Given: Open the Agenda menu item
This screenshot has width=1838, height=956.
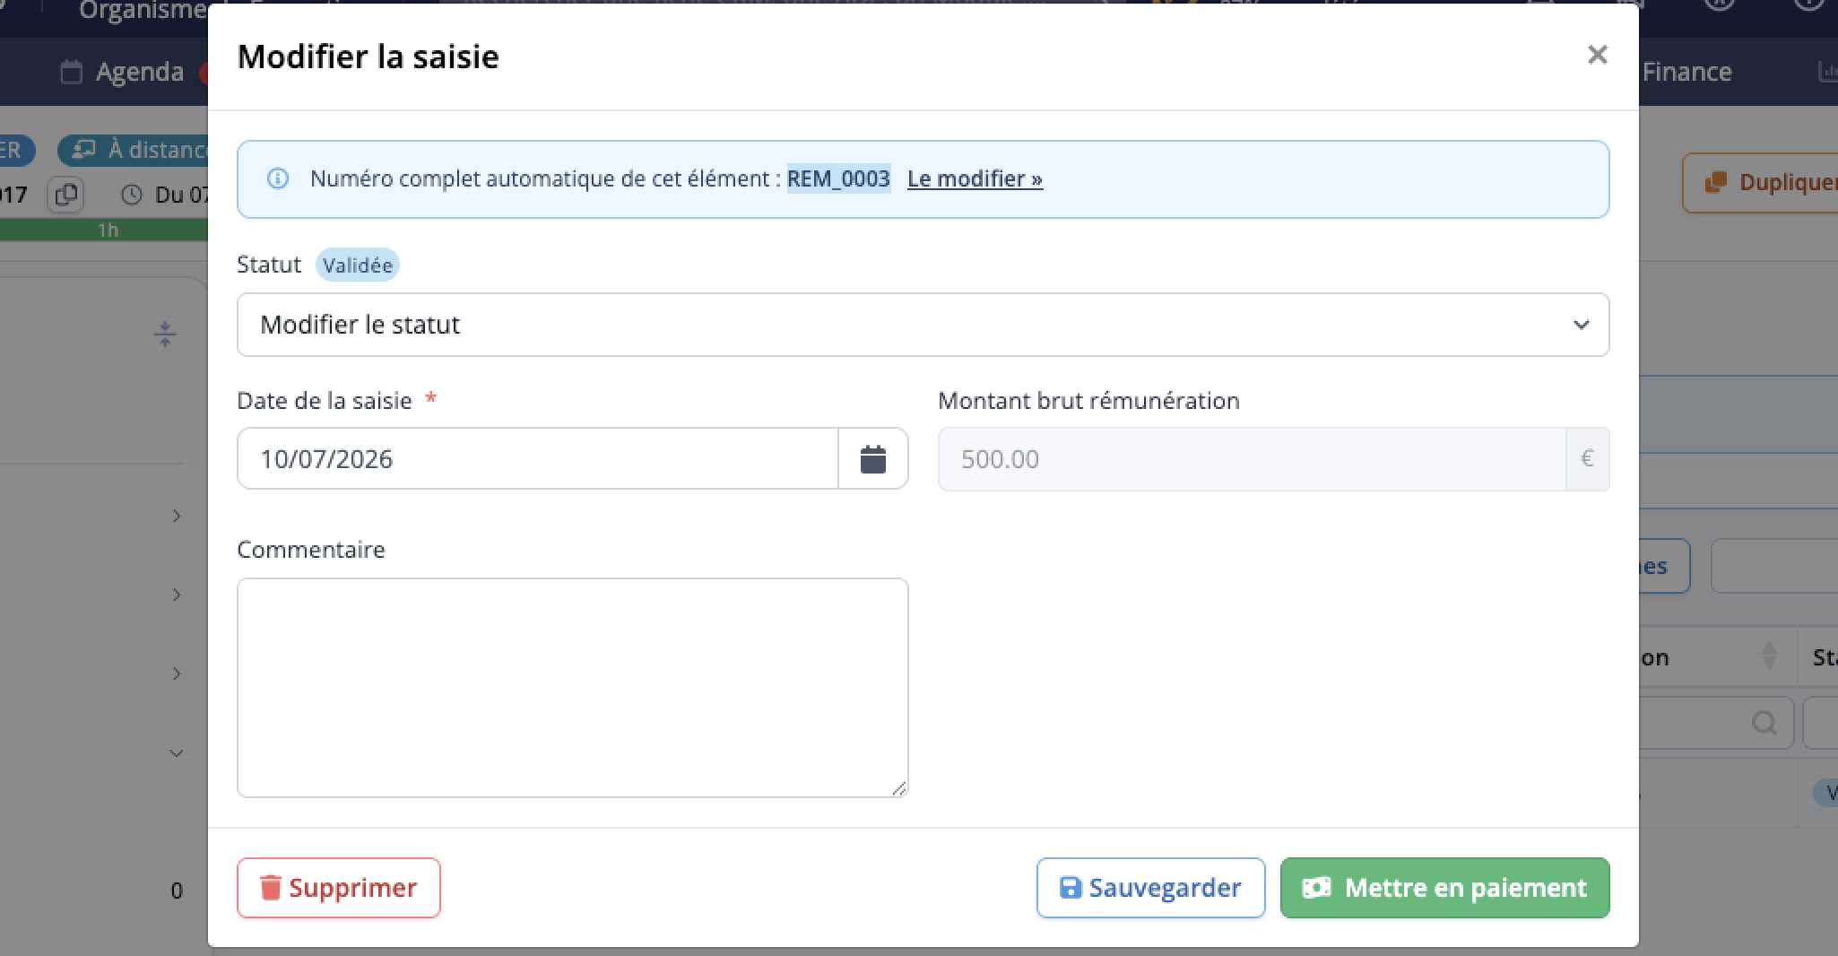Looking at the screenshot, I should point(123,72).
